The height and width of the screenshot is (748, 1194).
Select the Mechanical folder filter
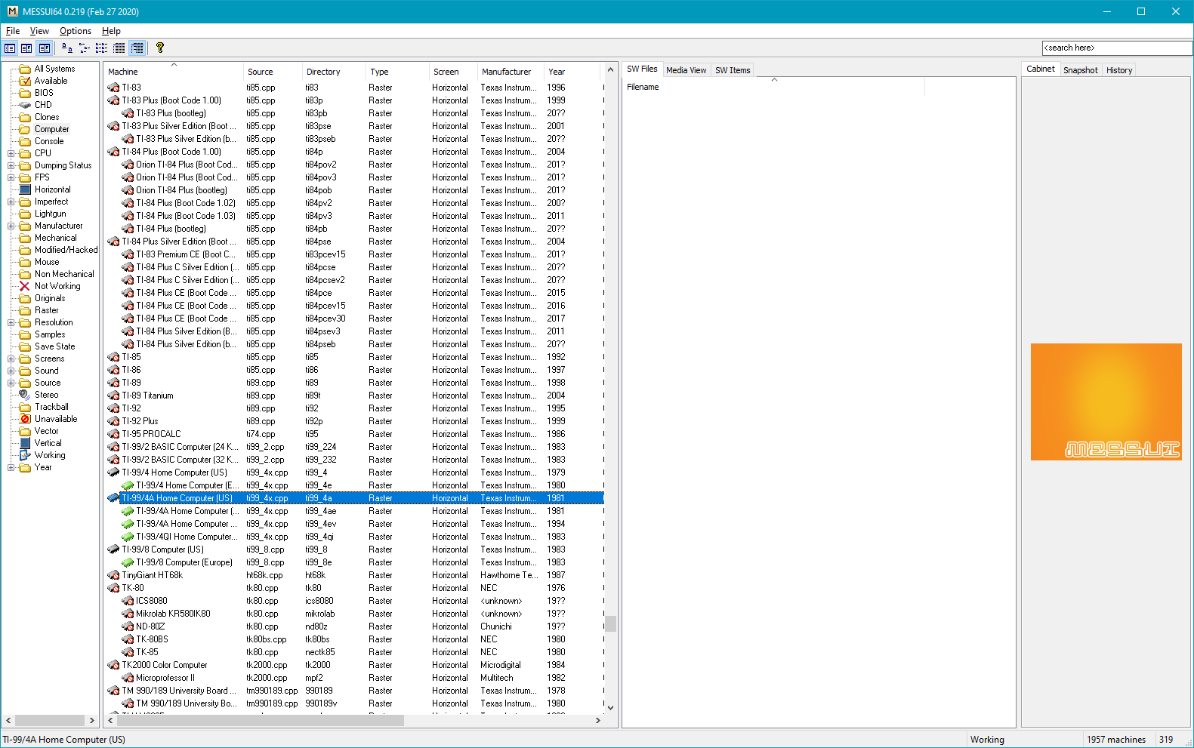pyautogui.click(x=48, y=238)
